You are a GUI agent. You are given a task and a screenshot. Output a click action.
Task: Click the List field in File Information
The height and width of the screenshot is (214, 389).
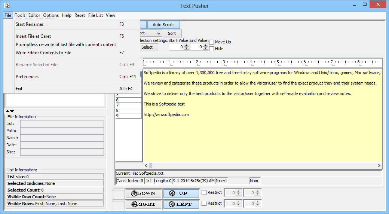point(62,123)
